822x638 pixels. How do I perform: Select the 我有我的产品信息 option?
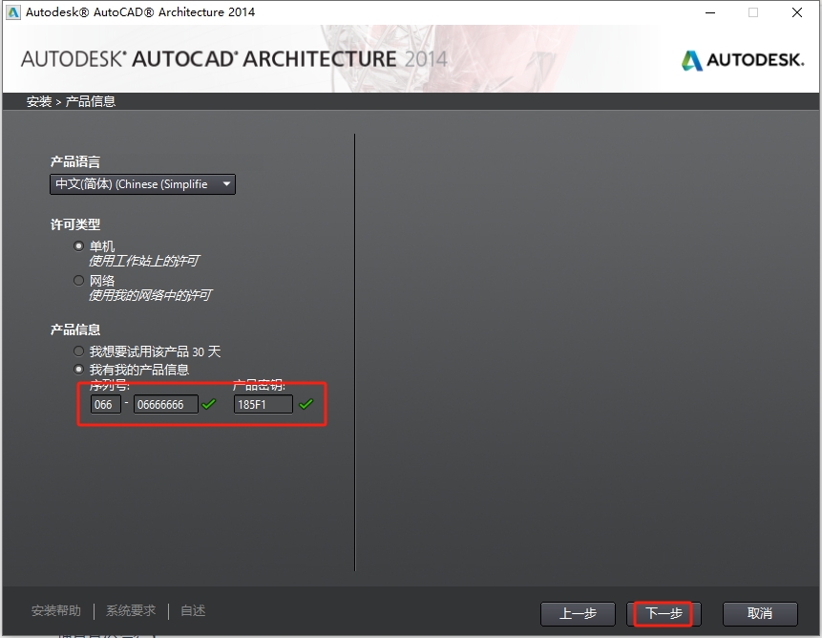pos(78,369)
